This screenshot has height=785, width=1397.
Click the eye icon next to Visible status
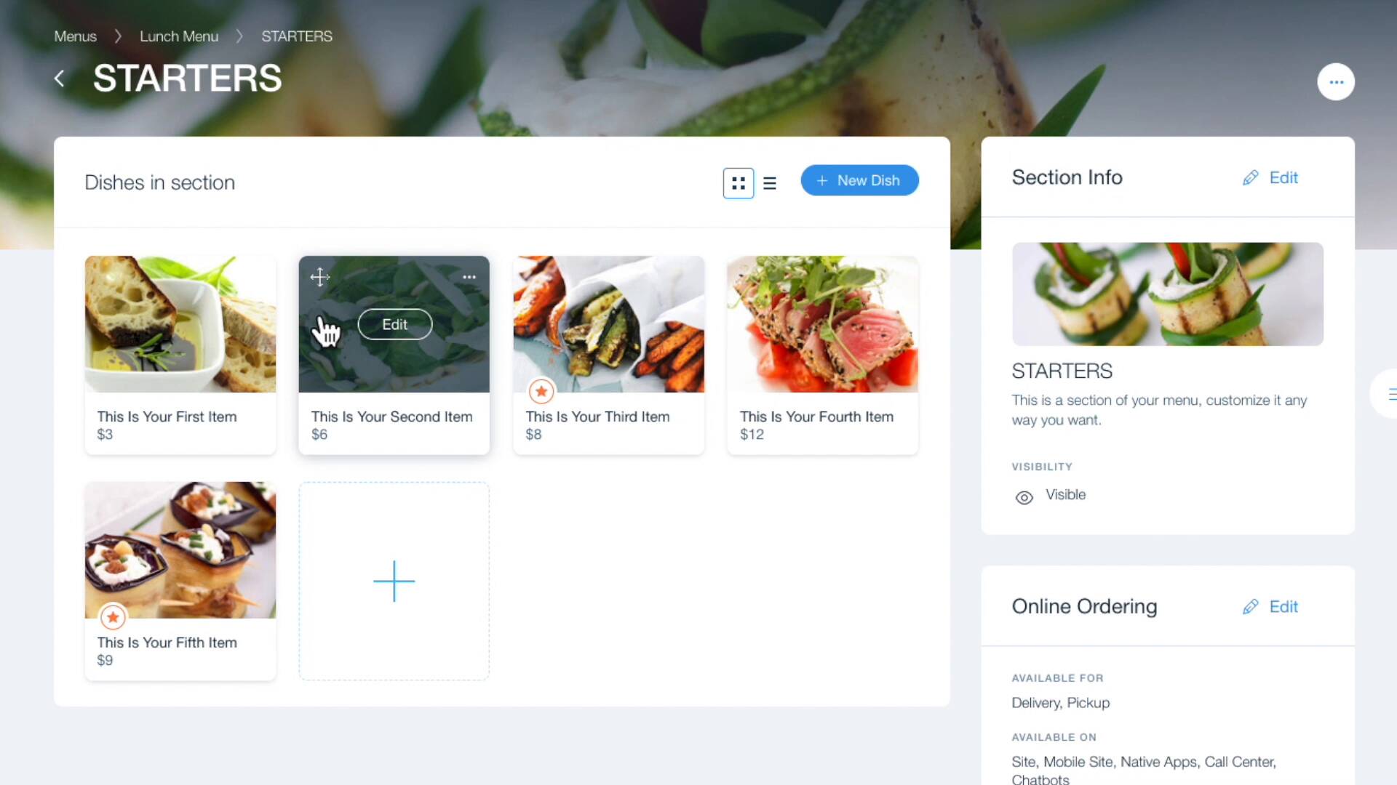point(1024,496)
